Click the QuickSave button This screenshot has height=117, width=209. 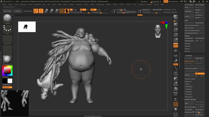pos(144,2)
